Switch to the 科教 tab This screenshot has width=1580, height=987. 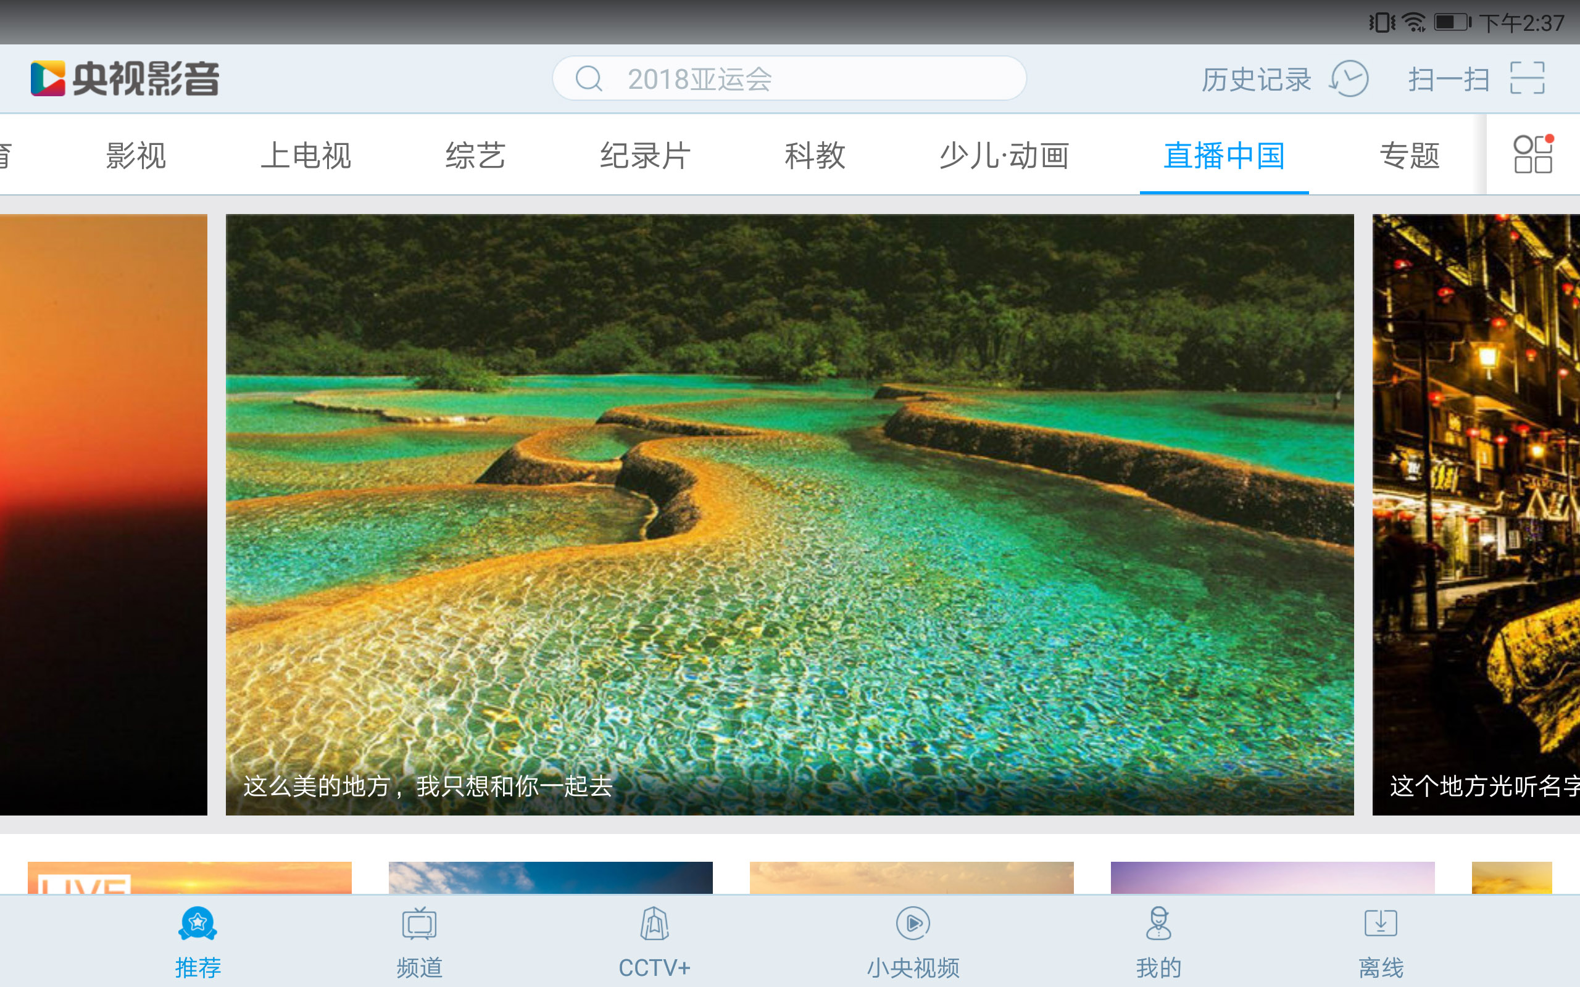[x=815, y=155]
